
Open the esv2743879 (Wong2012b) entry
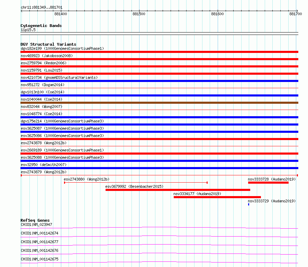44,172
